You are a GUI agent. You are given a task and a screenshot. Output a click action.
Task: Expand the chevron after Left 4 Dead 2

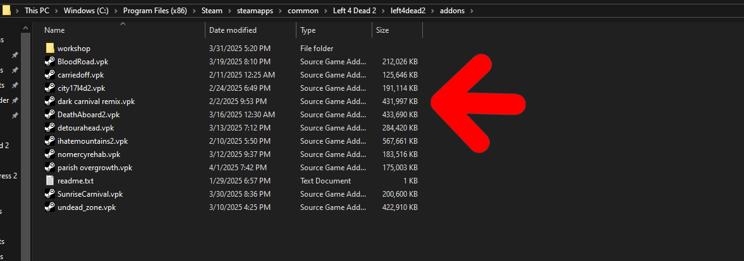pos(384,10)
